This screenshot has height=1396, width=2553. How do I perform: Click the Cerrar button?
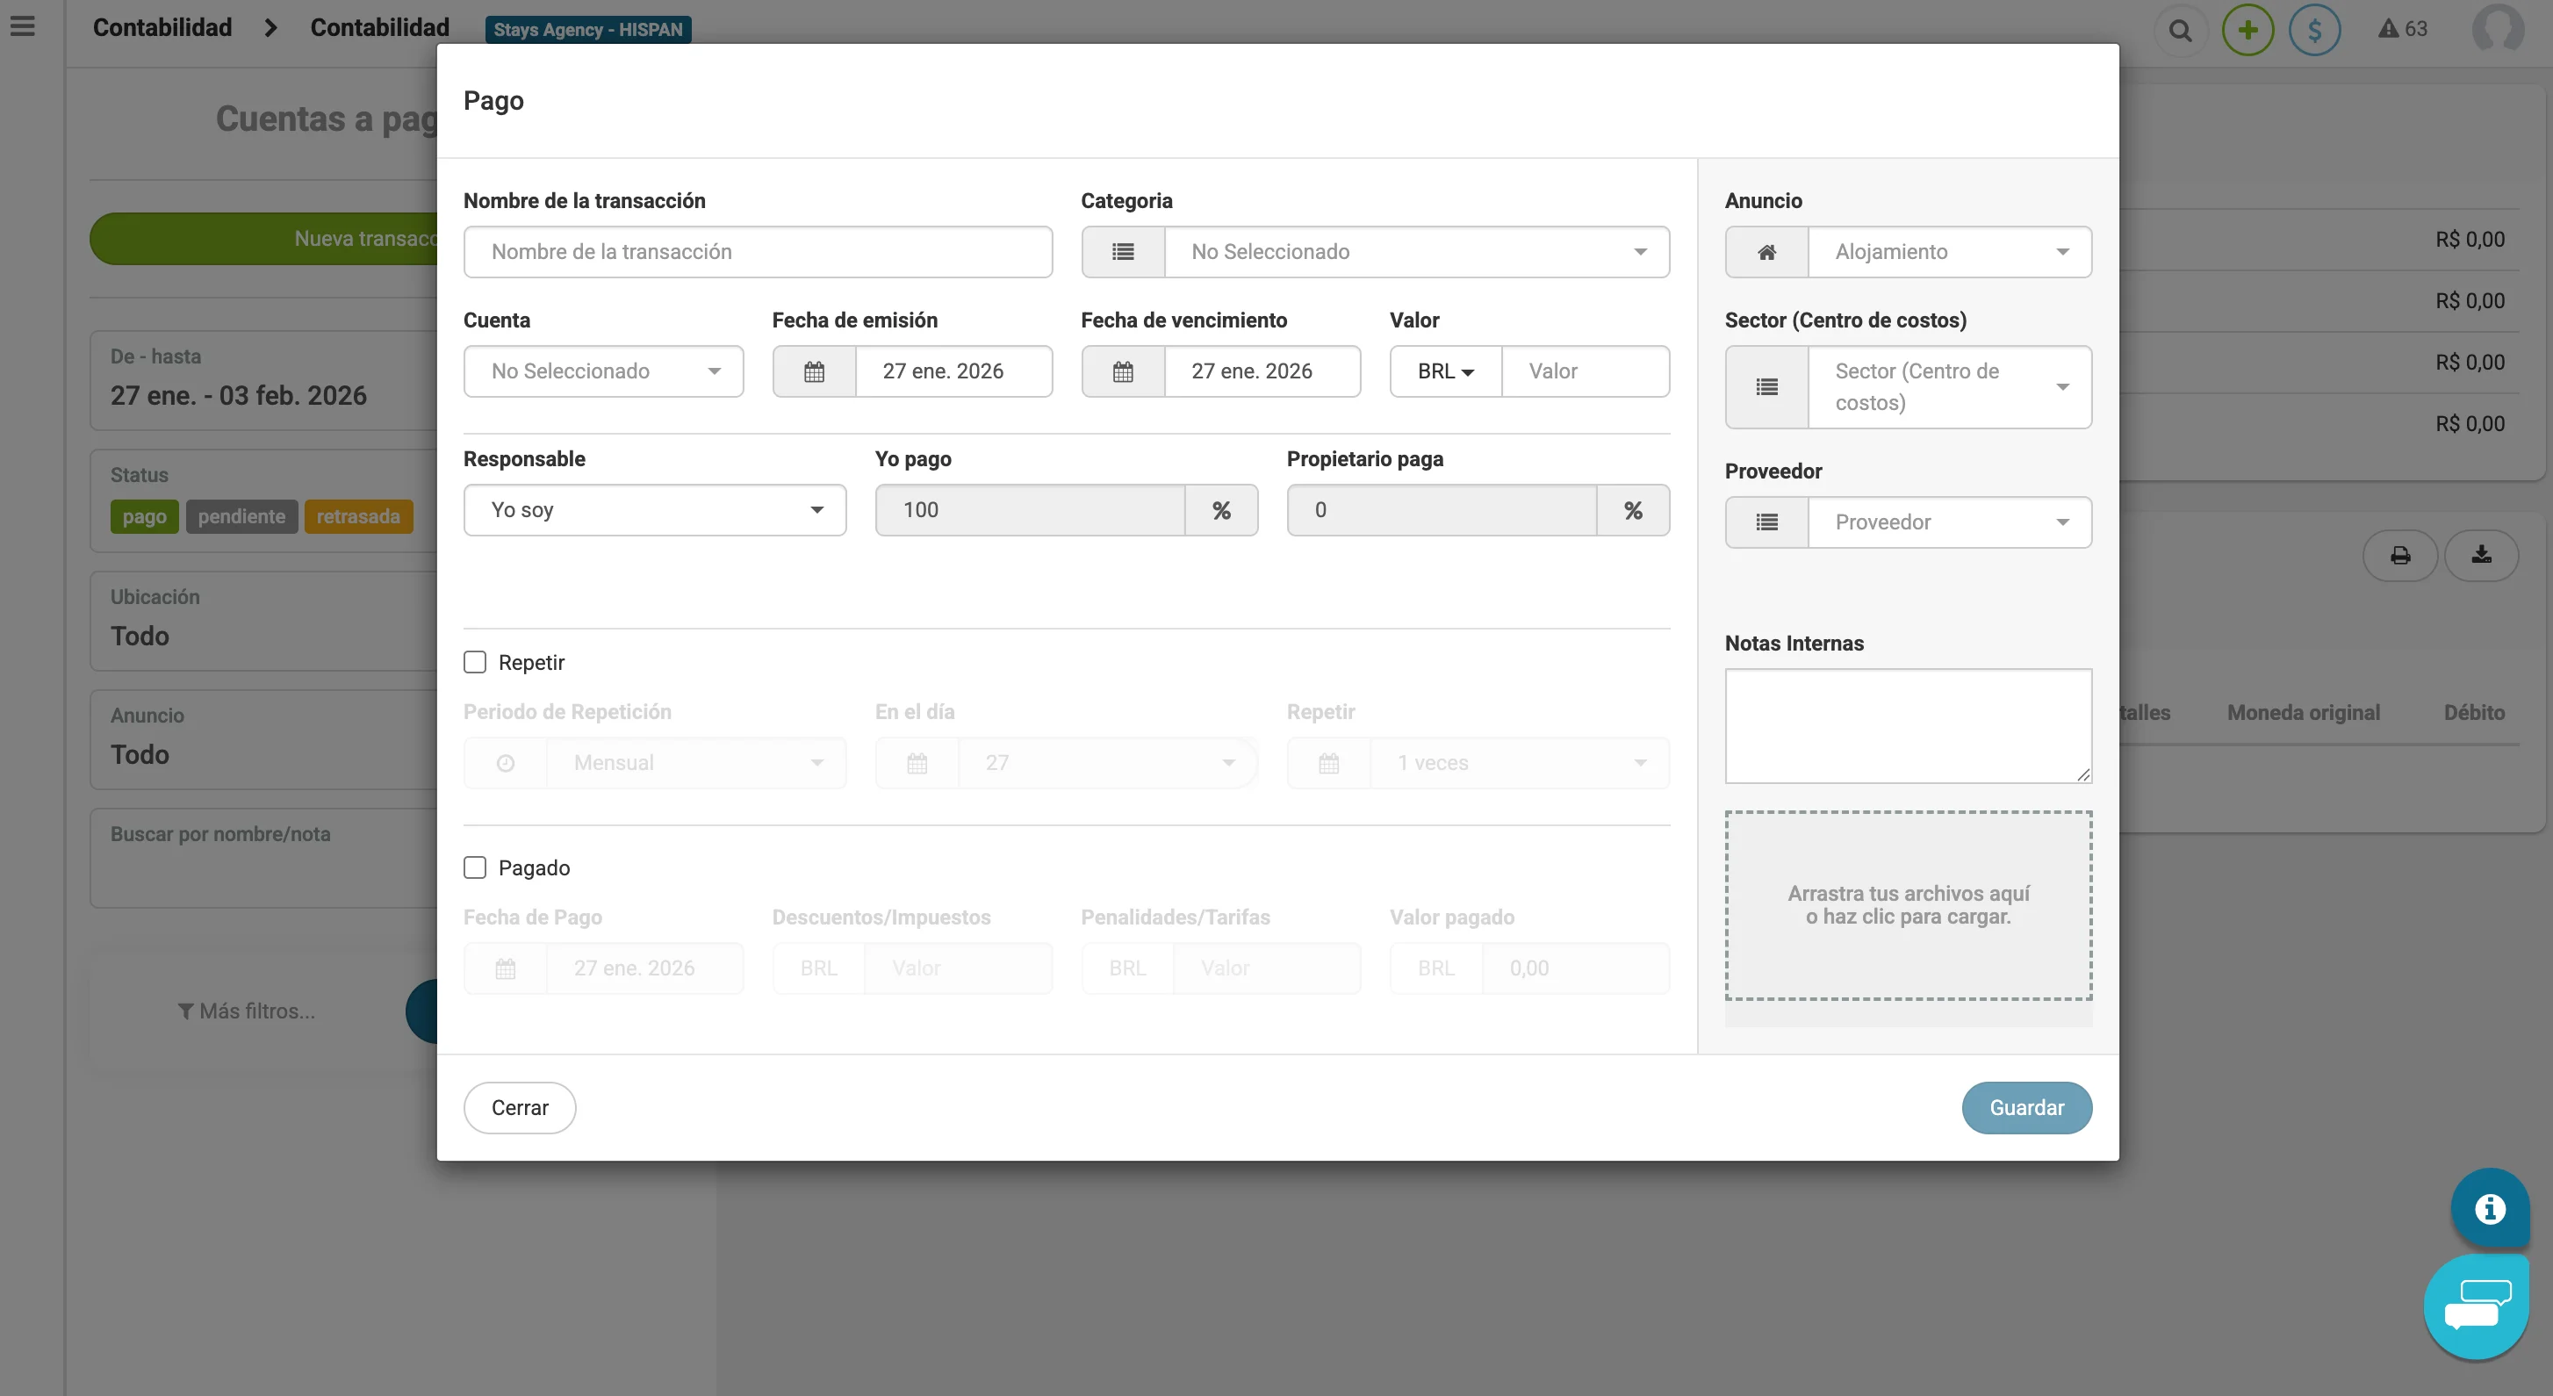tap(520, 1107)
